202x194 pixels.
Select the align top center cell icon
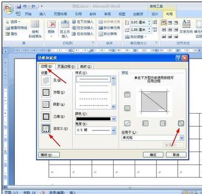click(x=170, y=23)
